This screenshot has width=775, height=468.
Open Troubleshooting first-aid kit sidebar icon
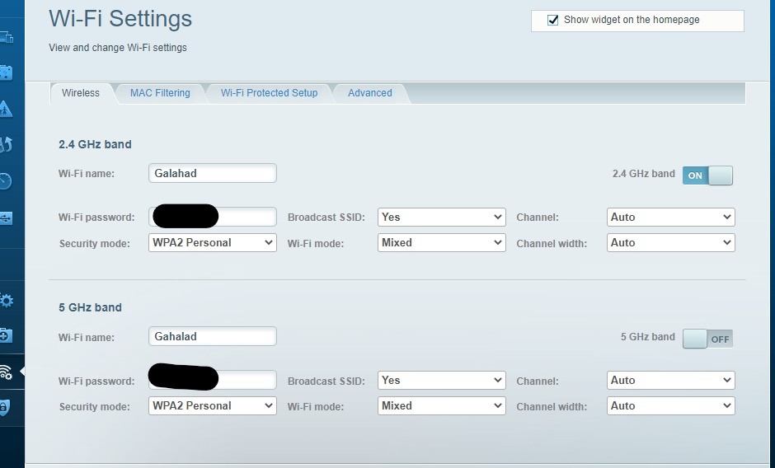pyautogui.click(x=6, y=335)
